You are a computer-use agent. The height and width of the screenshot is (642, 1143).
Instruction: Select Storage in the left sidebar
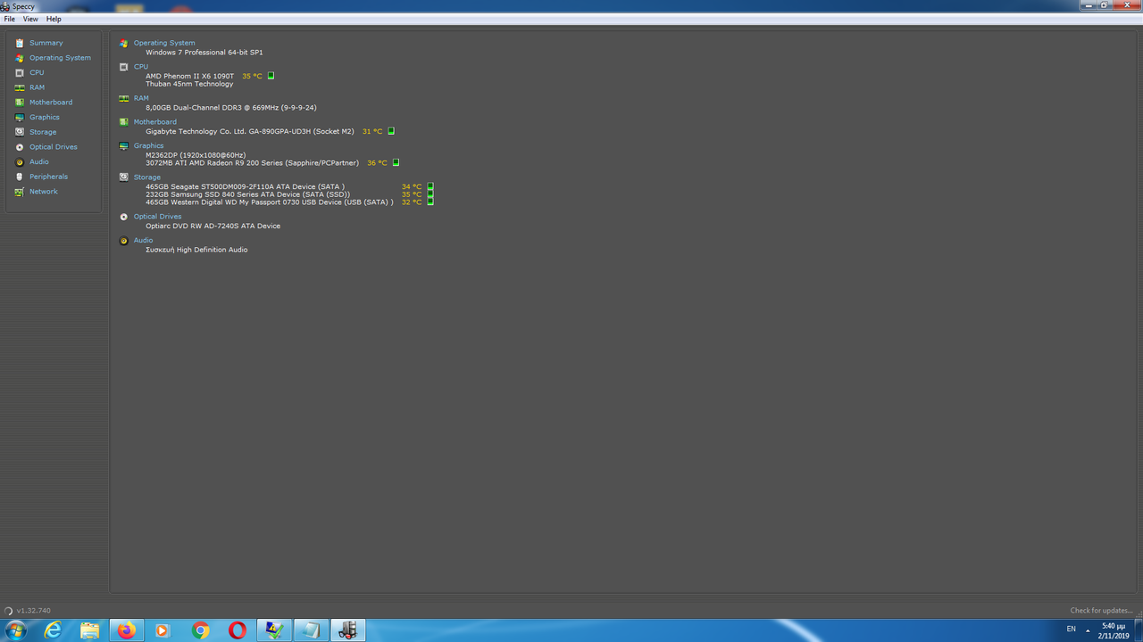(x=43, y=132)
